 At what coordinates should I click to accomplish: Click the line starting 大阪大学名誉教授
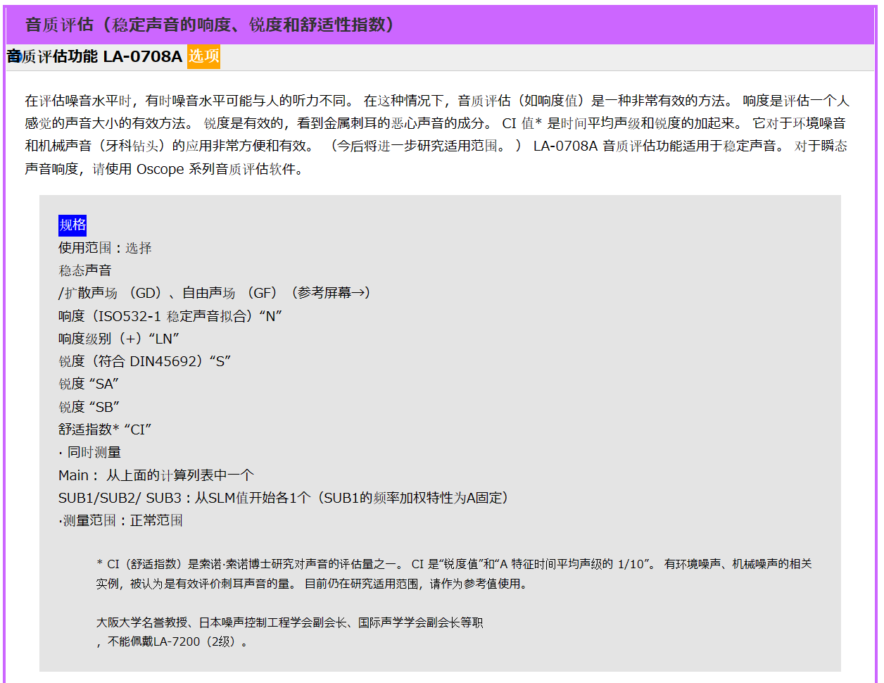(x=290, y=622)
